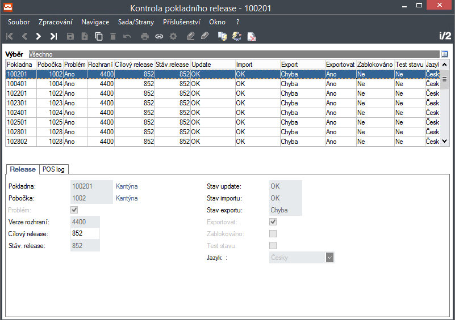Toggle the Zablokováno checkbox
The image size is (455, 320).
(x=273, y=234)
